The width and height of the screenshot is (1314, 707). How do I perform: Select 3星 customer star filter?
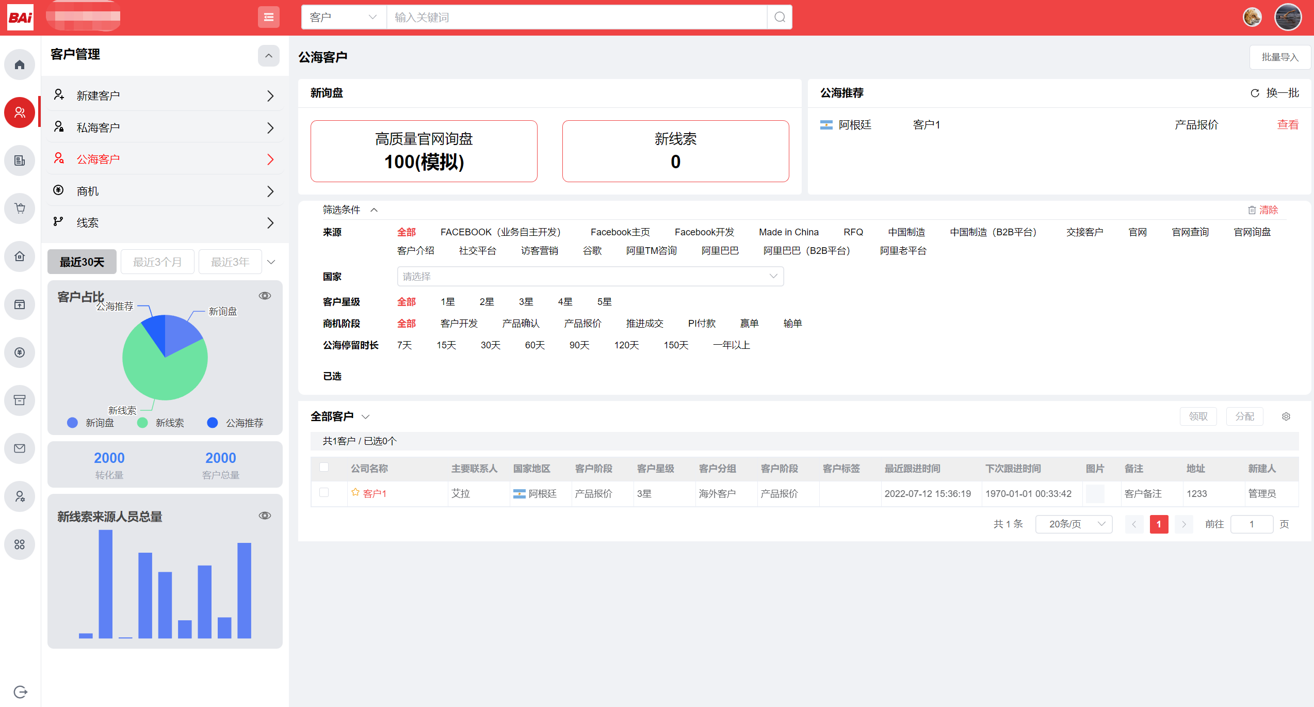pyautogui.click(x=526, y=302)
